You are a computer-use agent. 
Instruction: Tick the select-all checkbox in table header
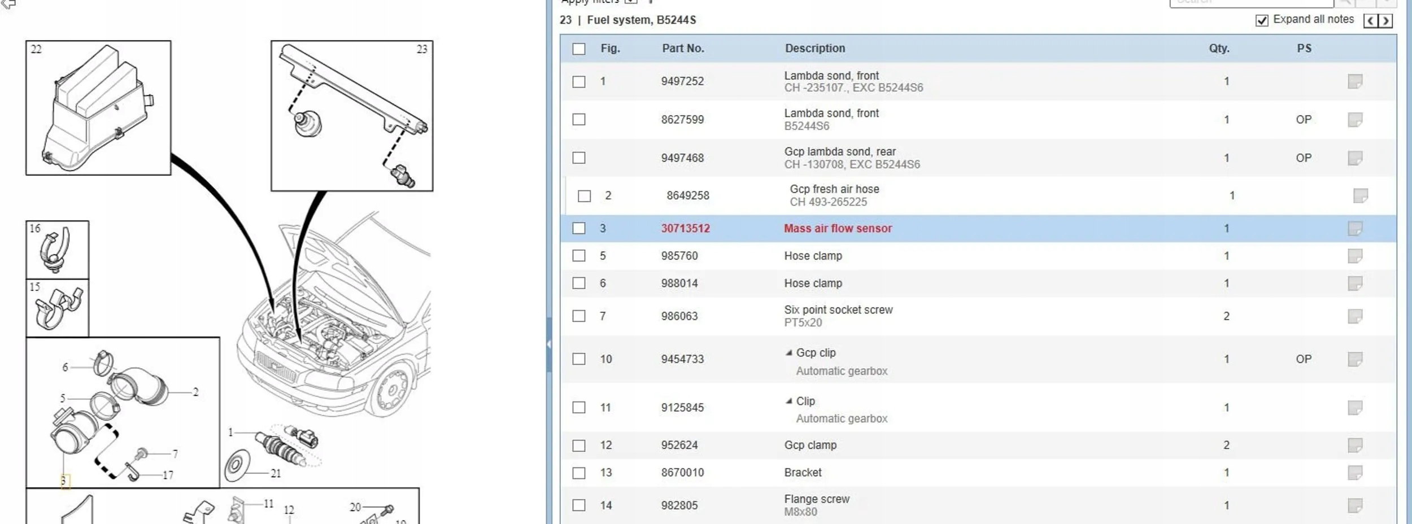[578, 49]
